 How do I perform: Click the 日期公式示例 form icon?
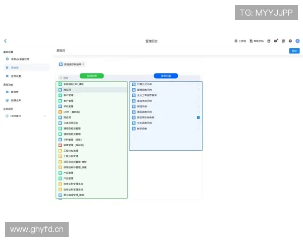[134, 84]
